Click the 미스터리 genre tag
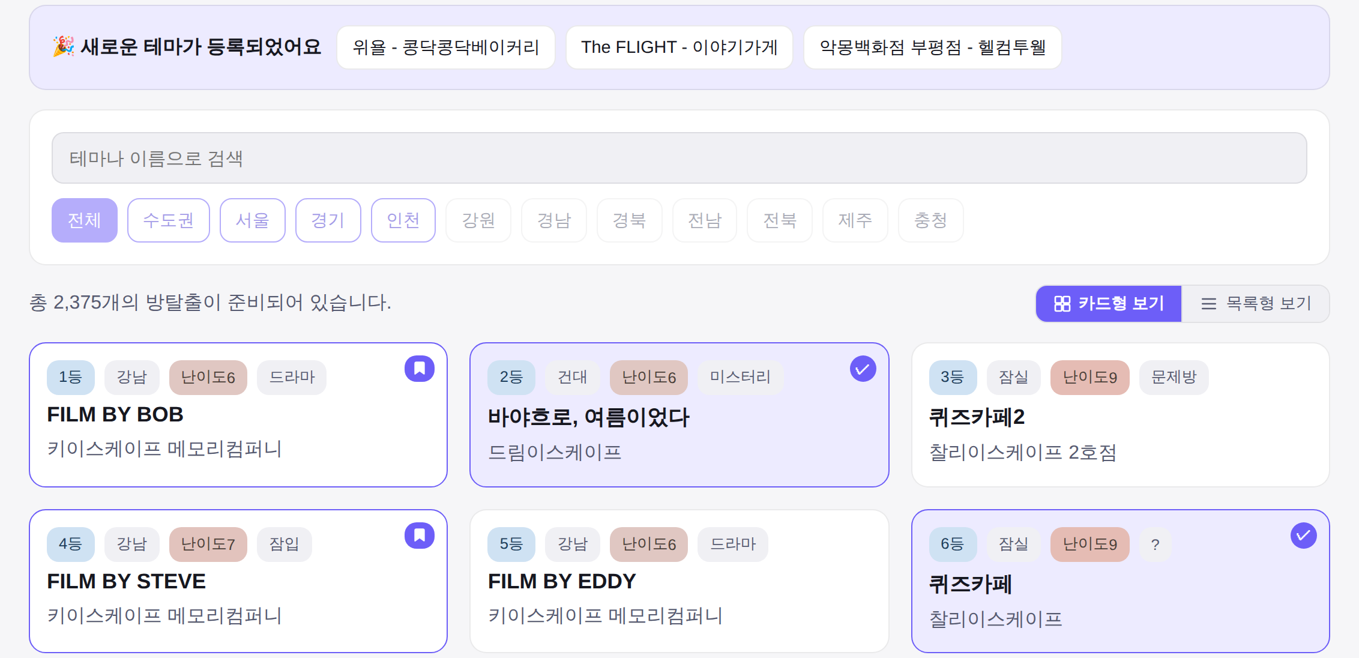This screenshot has height=658, width=1359. click(741, 377)
